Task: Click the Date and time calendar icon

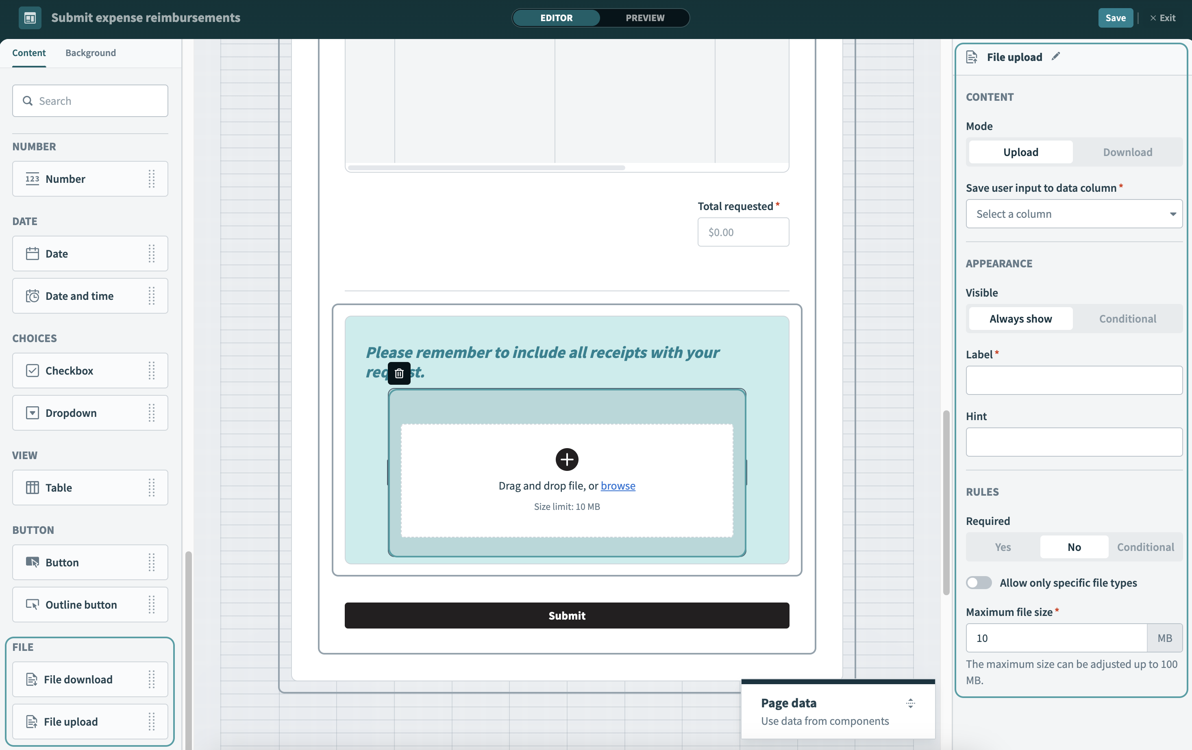Action: 32,296
